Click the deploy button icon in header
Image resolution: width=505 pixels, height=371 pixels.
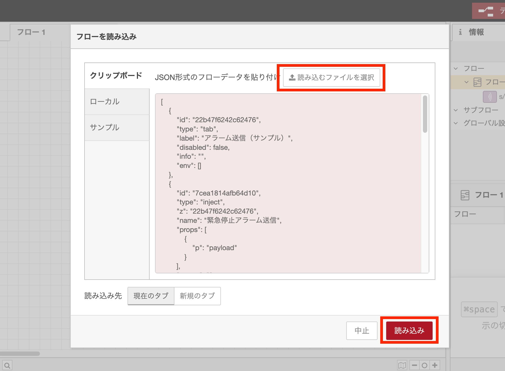pyautogui.click(x=486, y=11)
